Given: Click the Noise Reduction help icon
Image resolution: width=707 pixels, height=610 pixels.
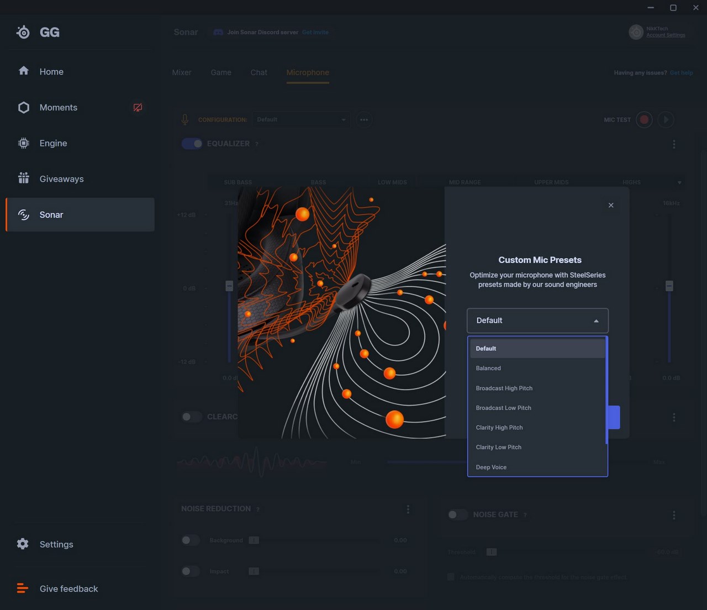Looking at the screenshot, I should [258, 509].
